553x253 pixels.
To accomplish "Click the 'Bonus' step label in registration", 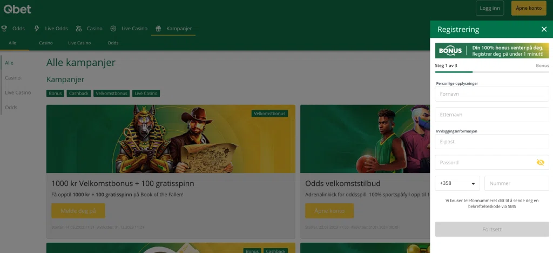I will tap(542, 65).
